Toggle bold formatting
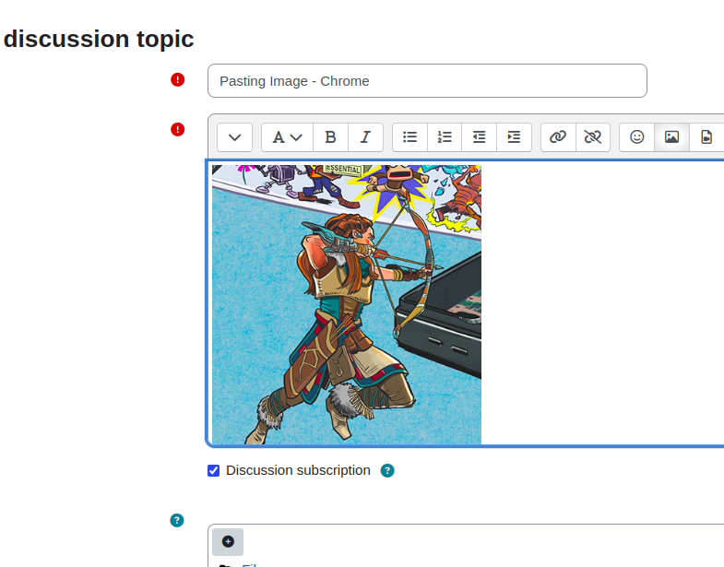 330,137
